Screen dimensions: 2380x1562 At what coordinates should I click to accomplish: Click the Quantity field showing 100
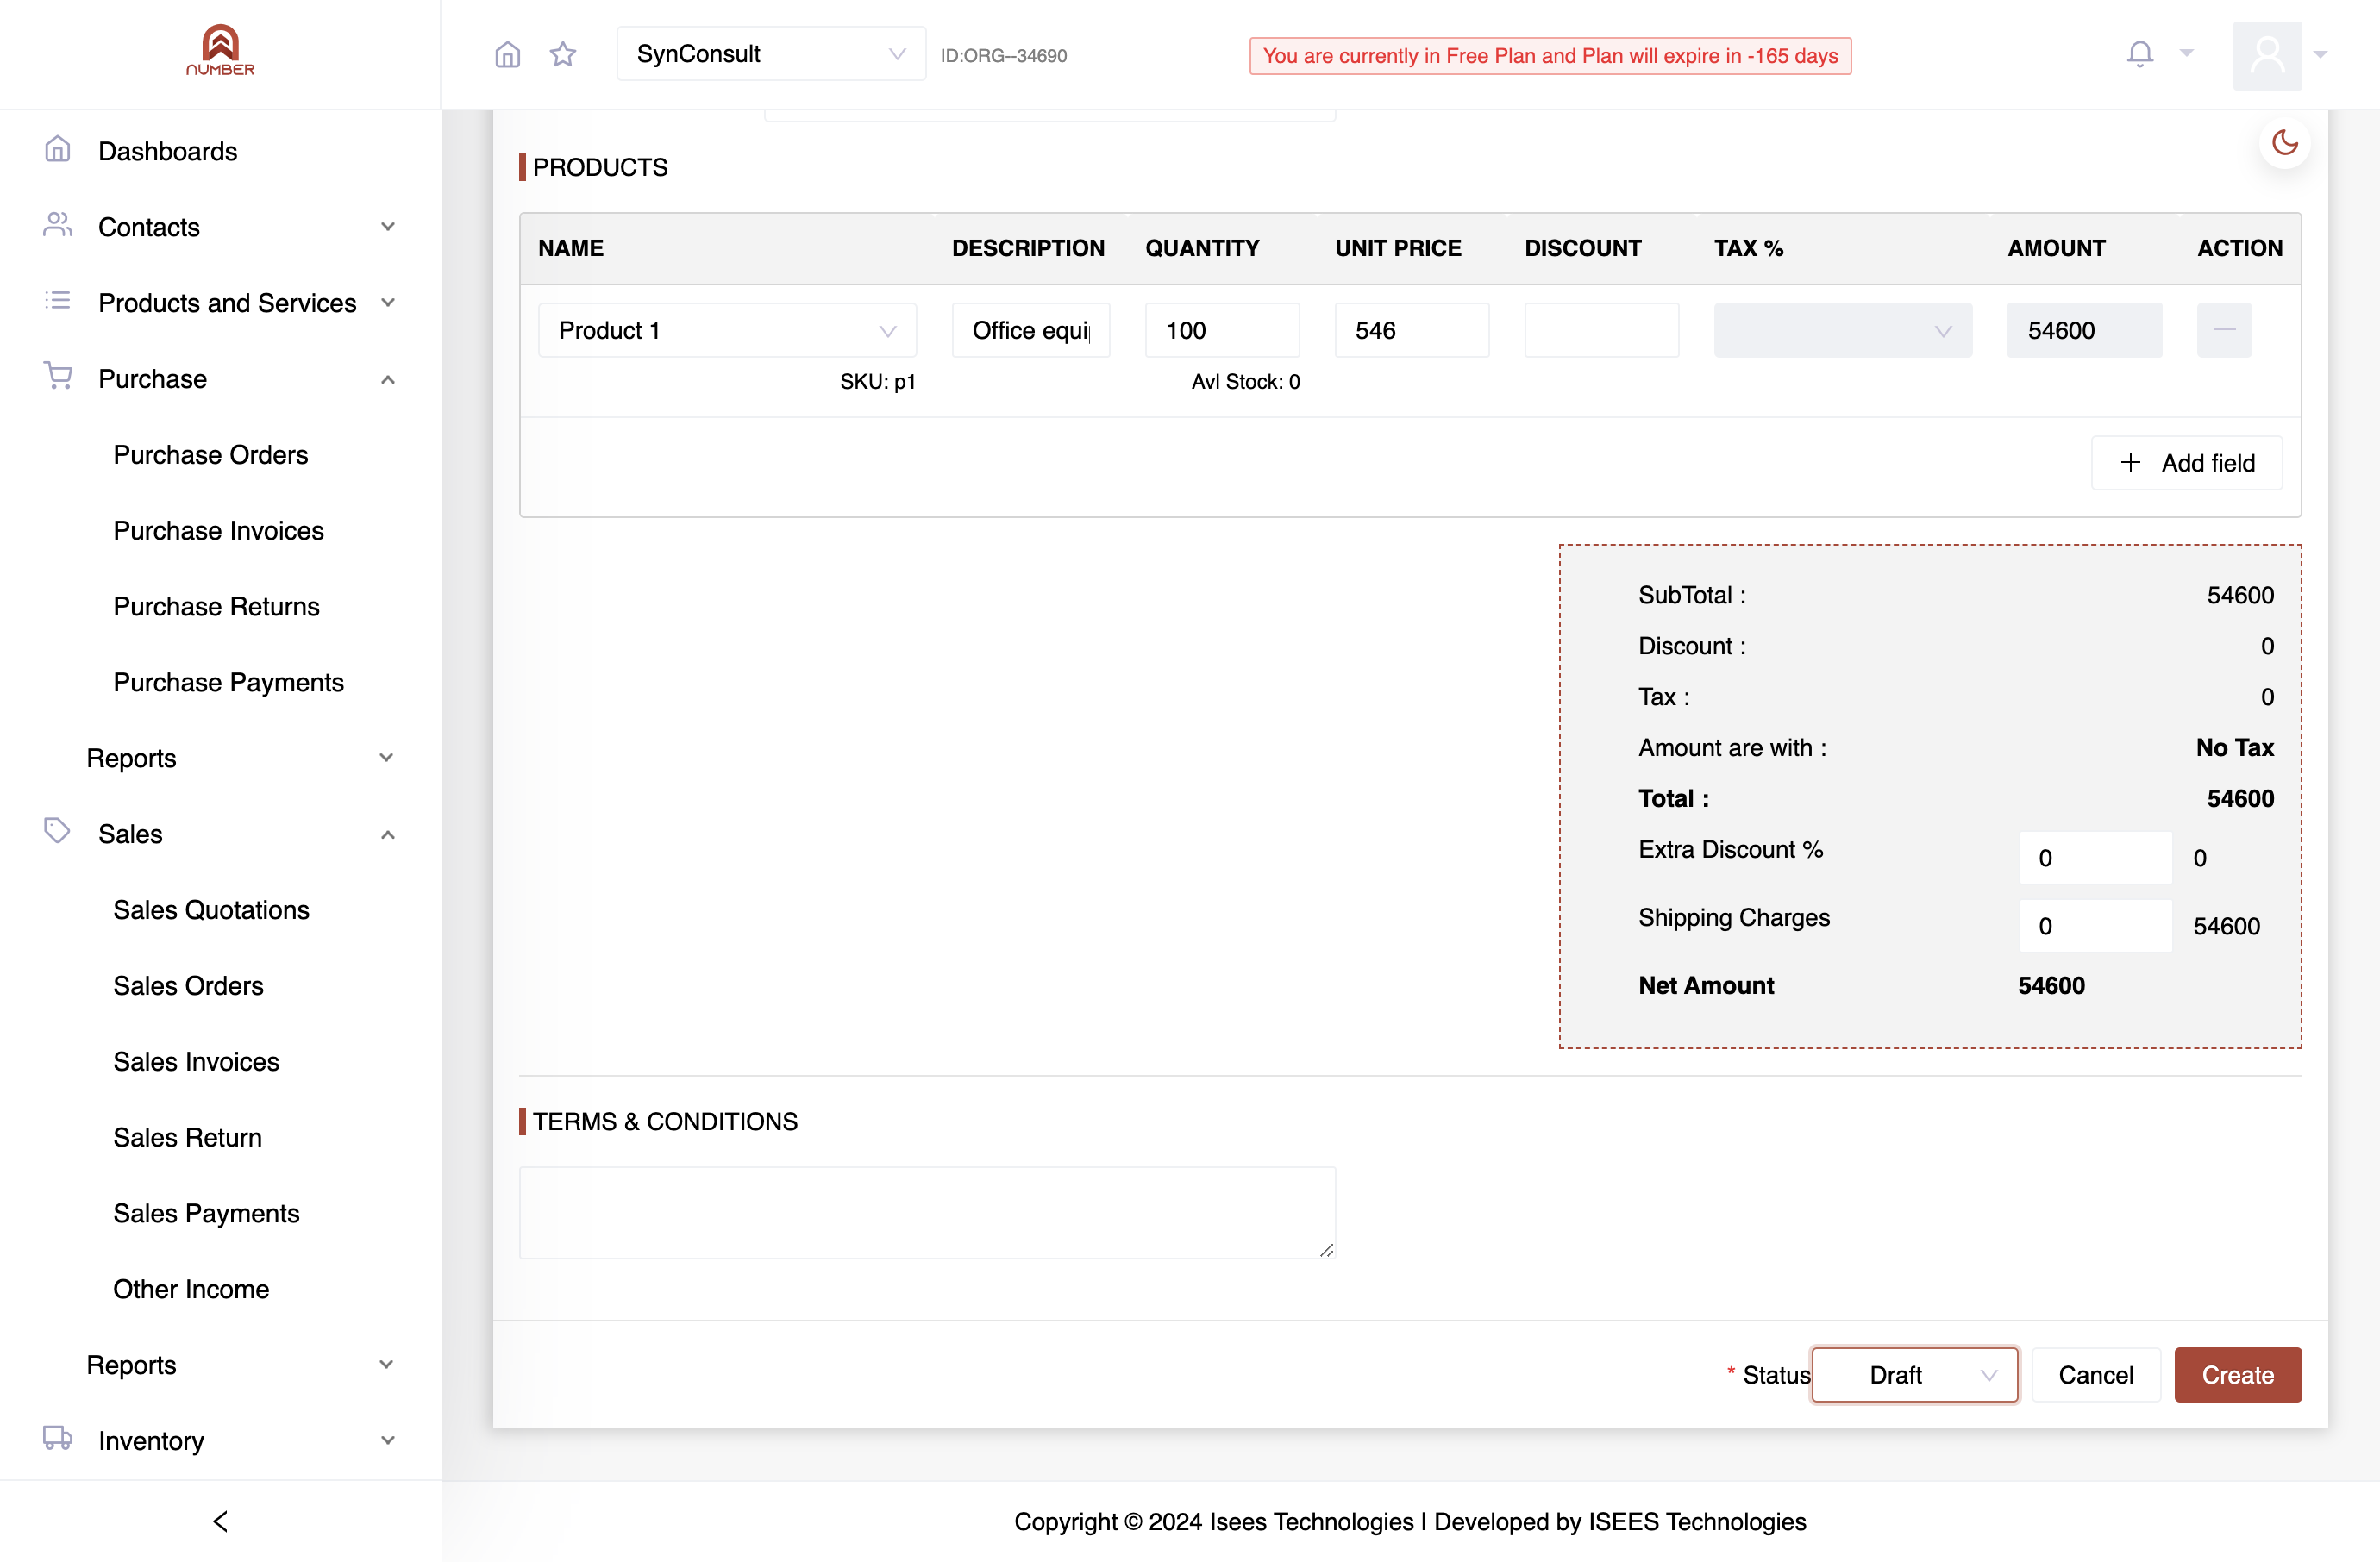coord(1222,330)
